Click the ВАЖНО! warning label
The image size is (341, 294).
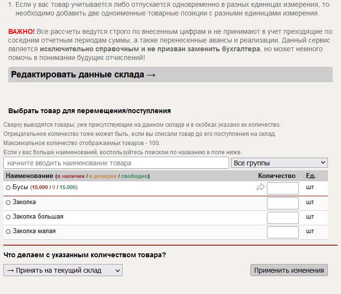tap(21, 31)
